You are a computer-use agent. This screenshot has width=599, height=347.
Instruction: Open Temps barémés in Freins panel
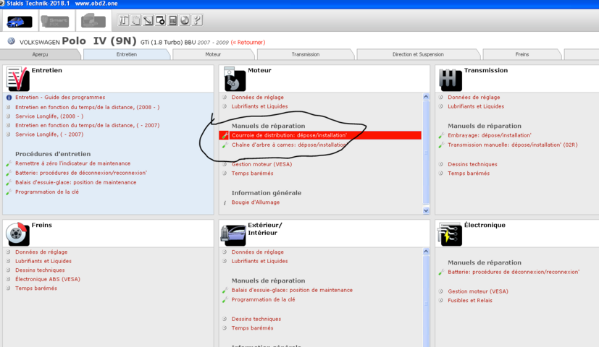pos(36,288)
